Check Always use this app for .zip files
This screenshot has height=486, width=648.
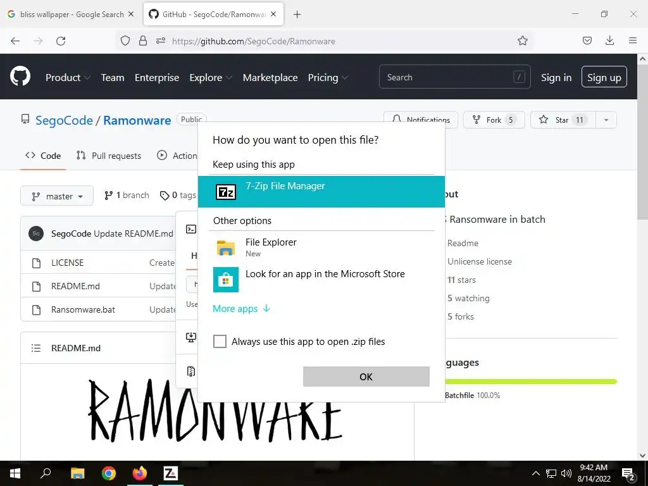click(x=220, y=341)
